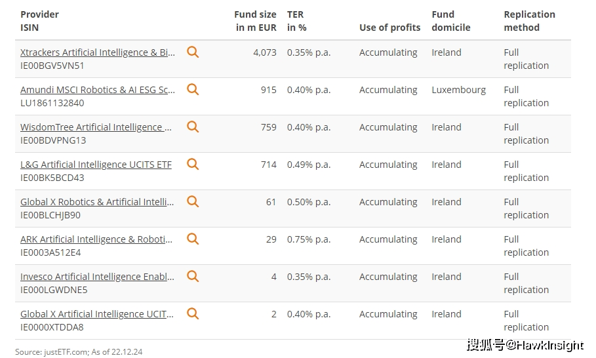Image resolution: width=596 pixels, height=358 pixels.
Task: Open Xtrackers Artificial Intelligence fund link
Action: pos(98,52)
